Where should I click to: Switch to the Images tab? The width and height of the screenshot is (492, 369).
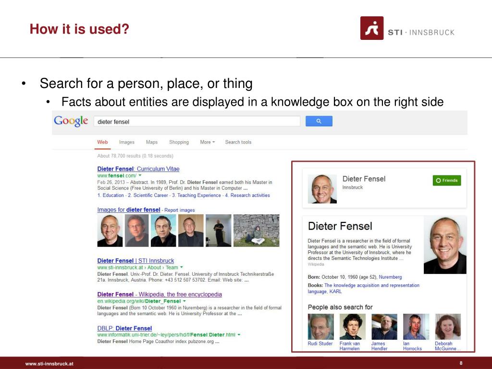pos(127,142)
